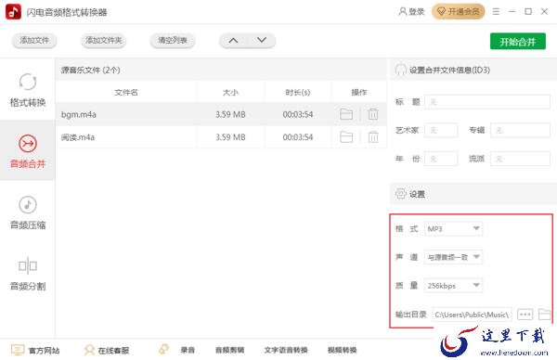Open the 在线客服 link

click(x=113, y=351)
